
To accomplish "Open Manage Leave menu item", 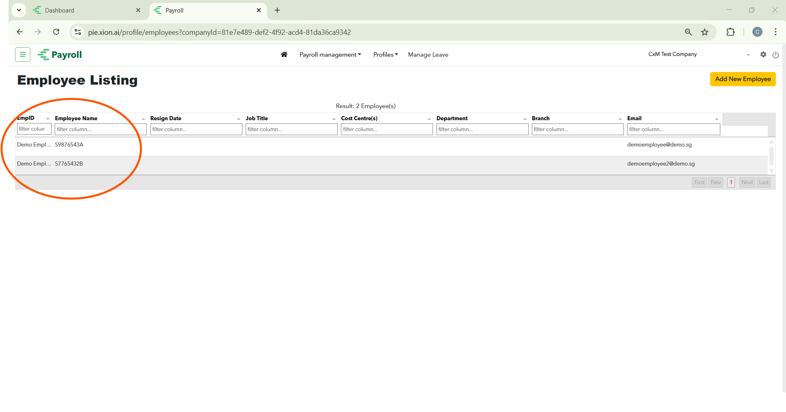I will click(428, 55).
